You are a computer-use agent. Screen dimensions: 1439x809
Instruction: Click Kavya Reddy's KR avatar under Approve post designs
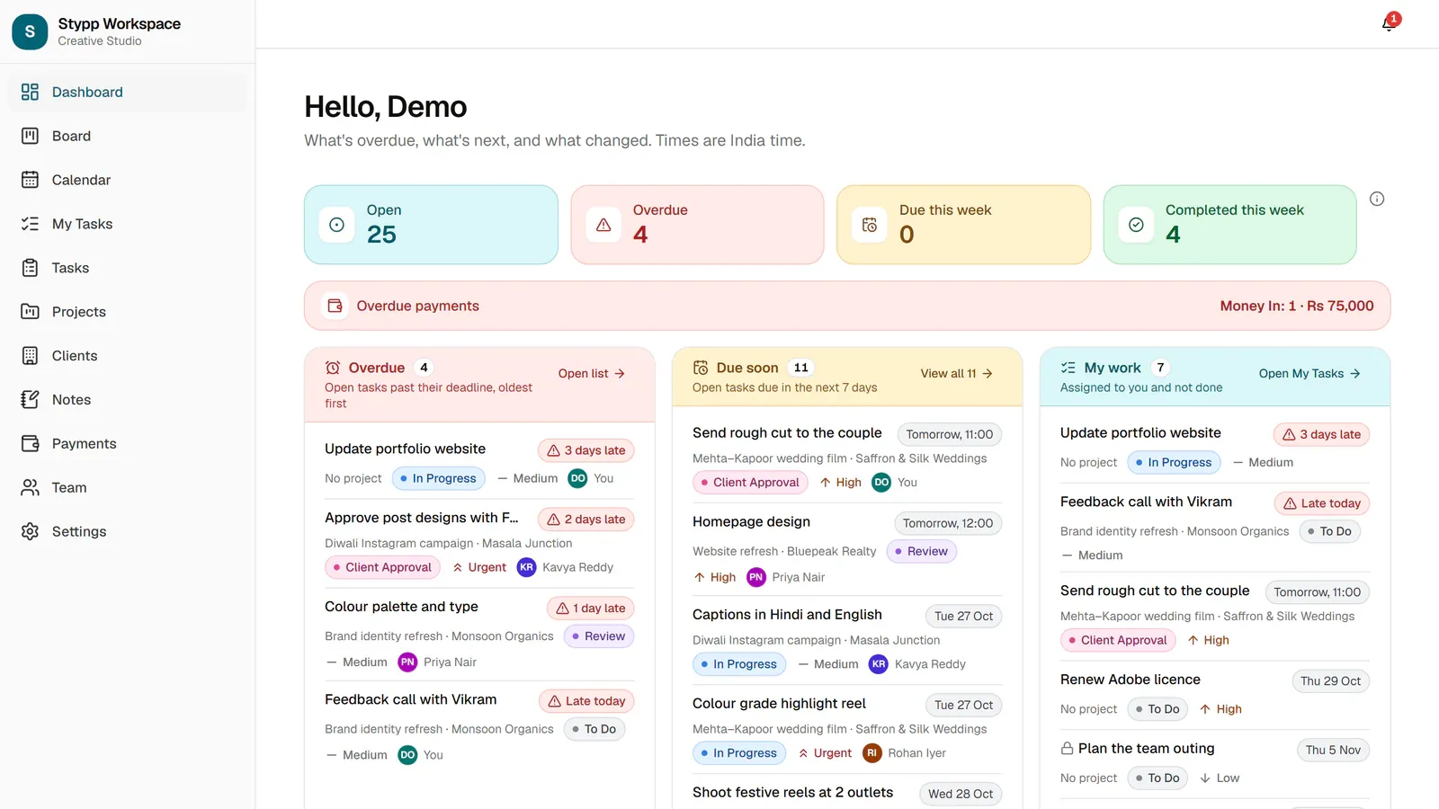click(x=527, y=567)
